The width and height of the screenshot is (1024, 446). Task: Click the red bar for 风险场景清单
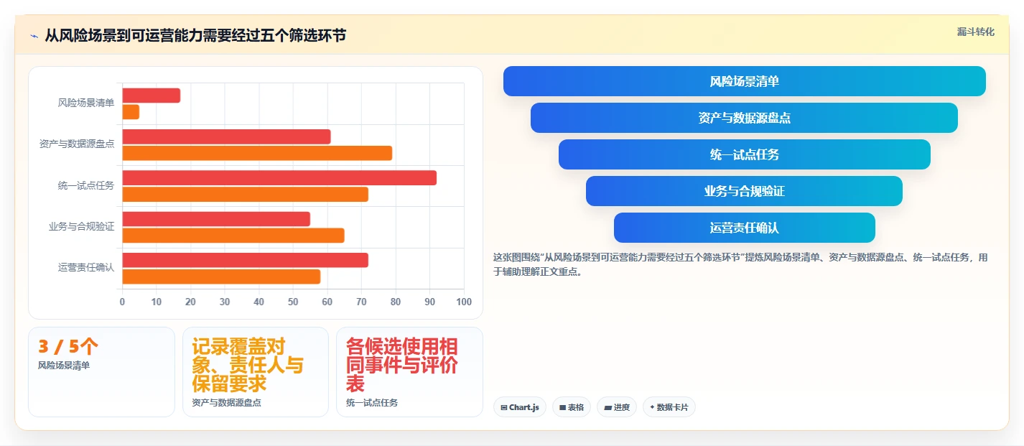[152, 96]
